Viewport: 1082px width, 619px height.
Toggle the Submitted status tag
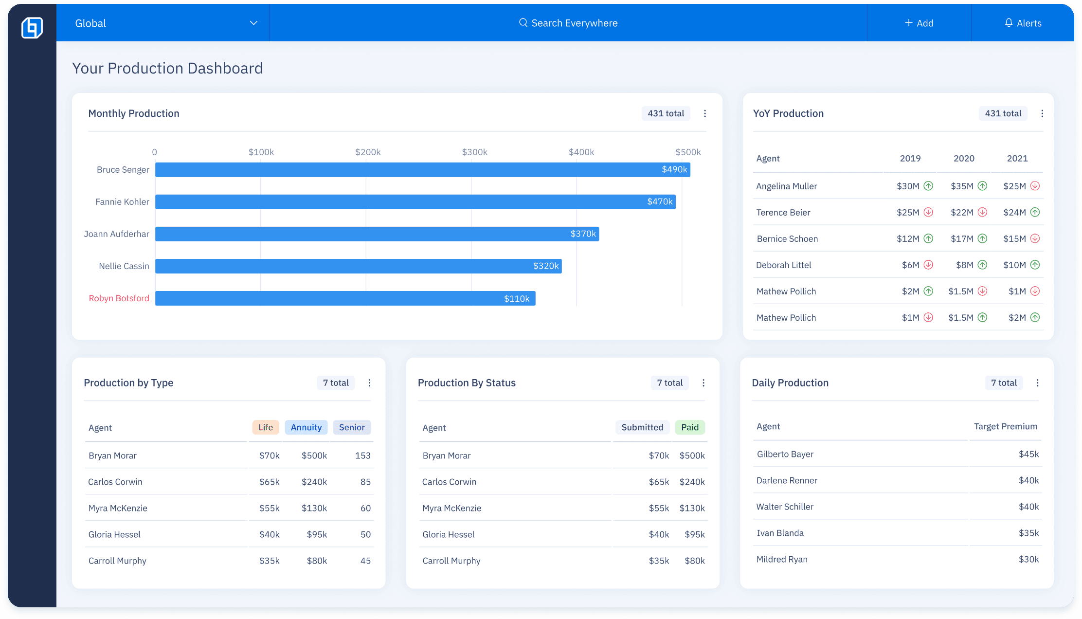[642, 427]
